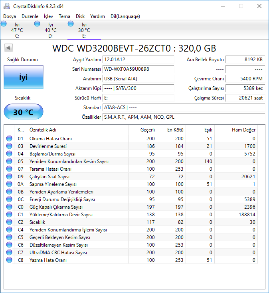
Task: Click status orb of Okuma Hatası Oranı row
Action: (9, 138)
